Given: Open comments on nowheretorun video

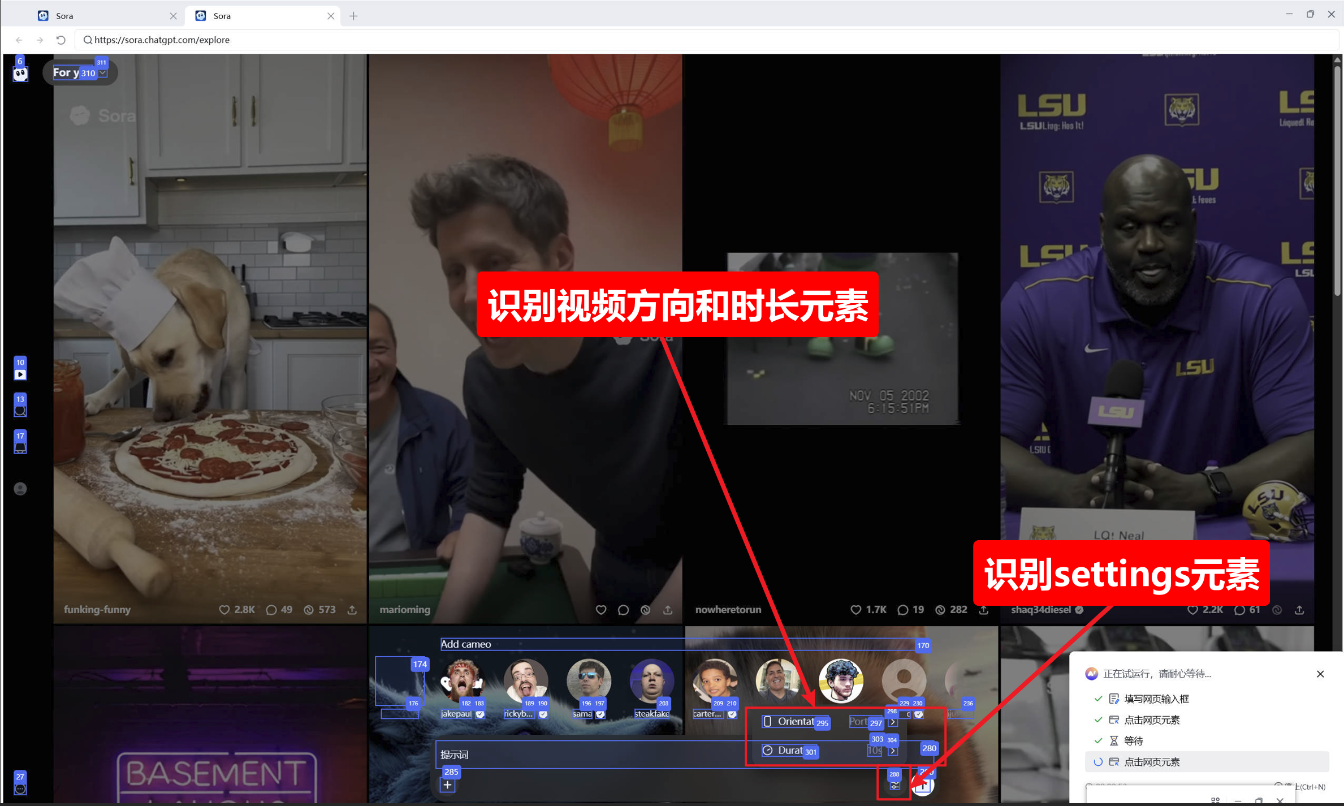Looking at the screenshot, I should pos(903,610).
